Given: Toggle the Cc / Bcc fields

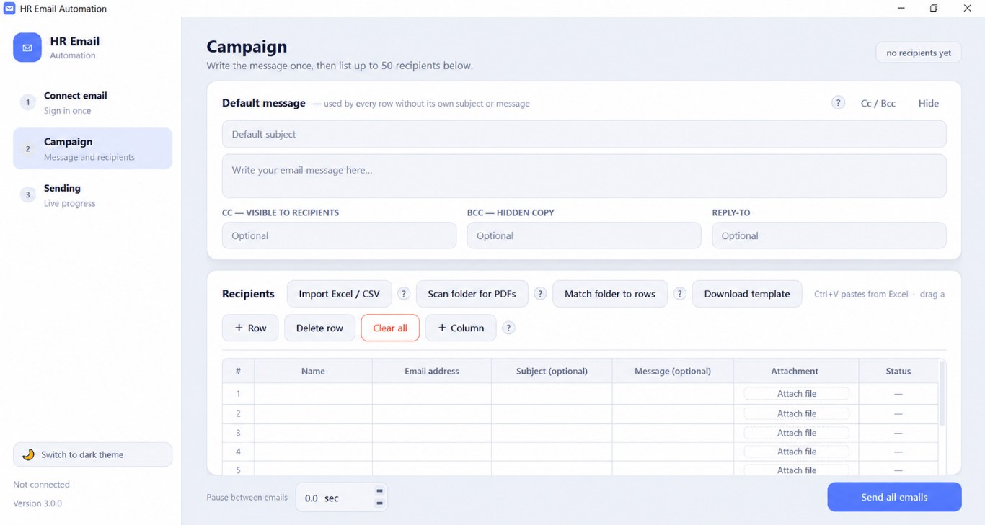Looking at the screenshot, I should pos(878,103).
